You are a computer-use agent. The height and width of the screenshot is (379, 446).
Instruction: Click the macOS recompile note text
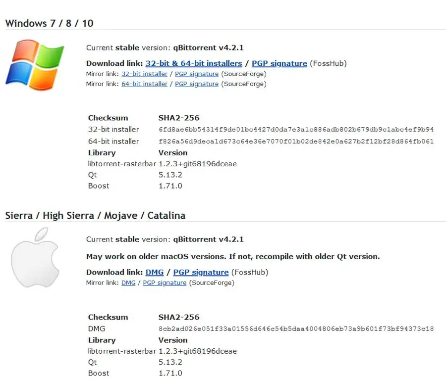233,256
